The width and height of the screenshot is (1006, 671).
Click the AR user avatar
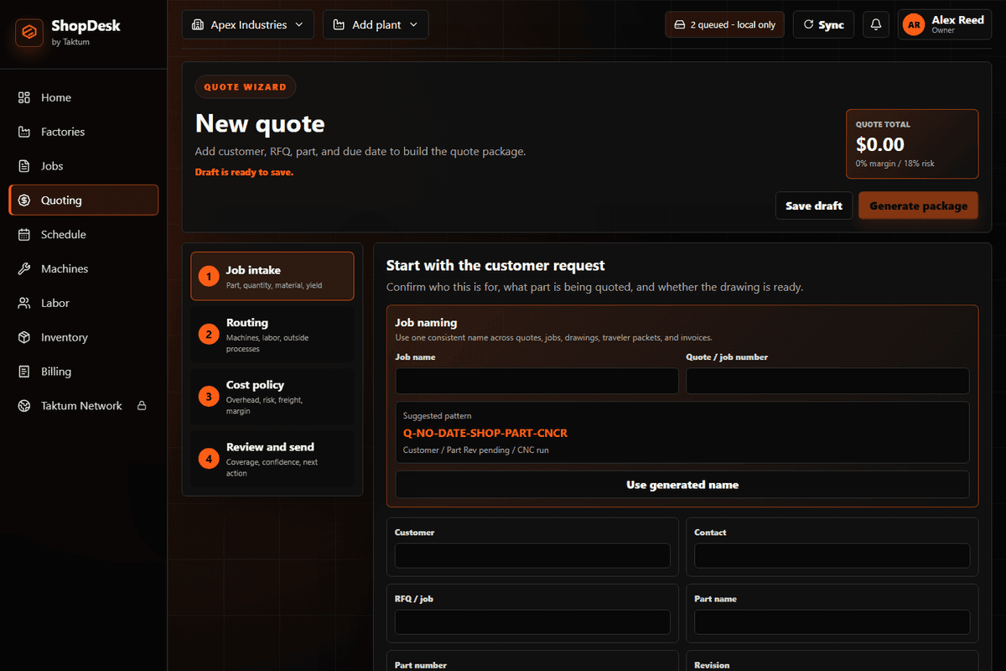click(914, 25)
